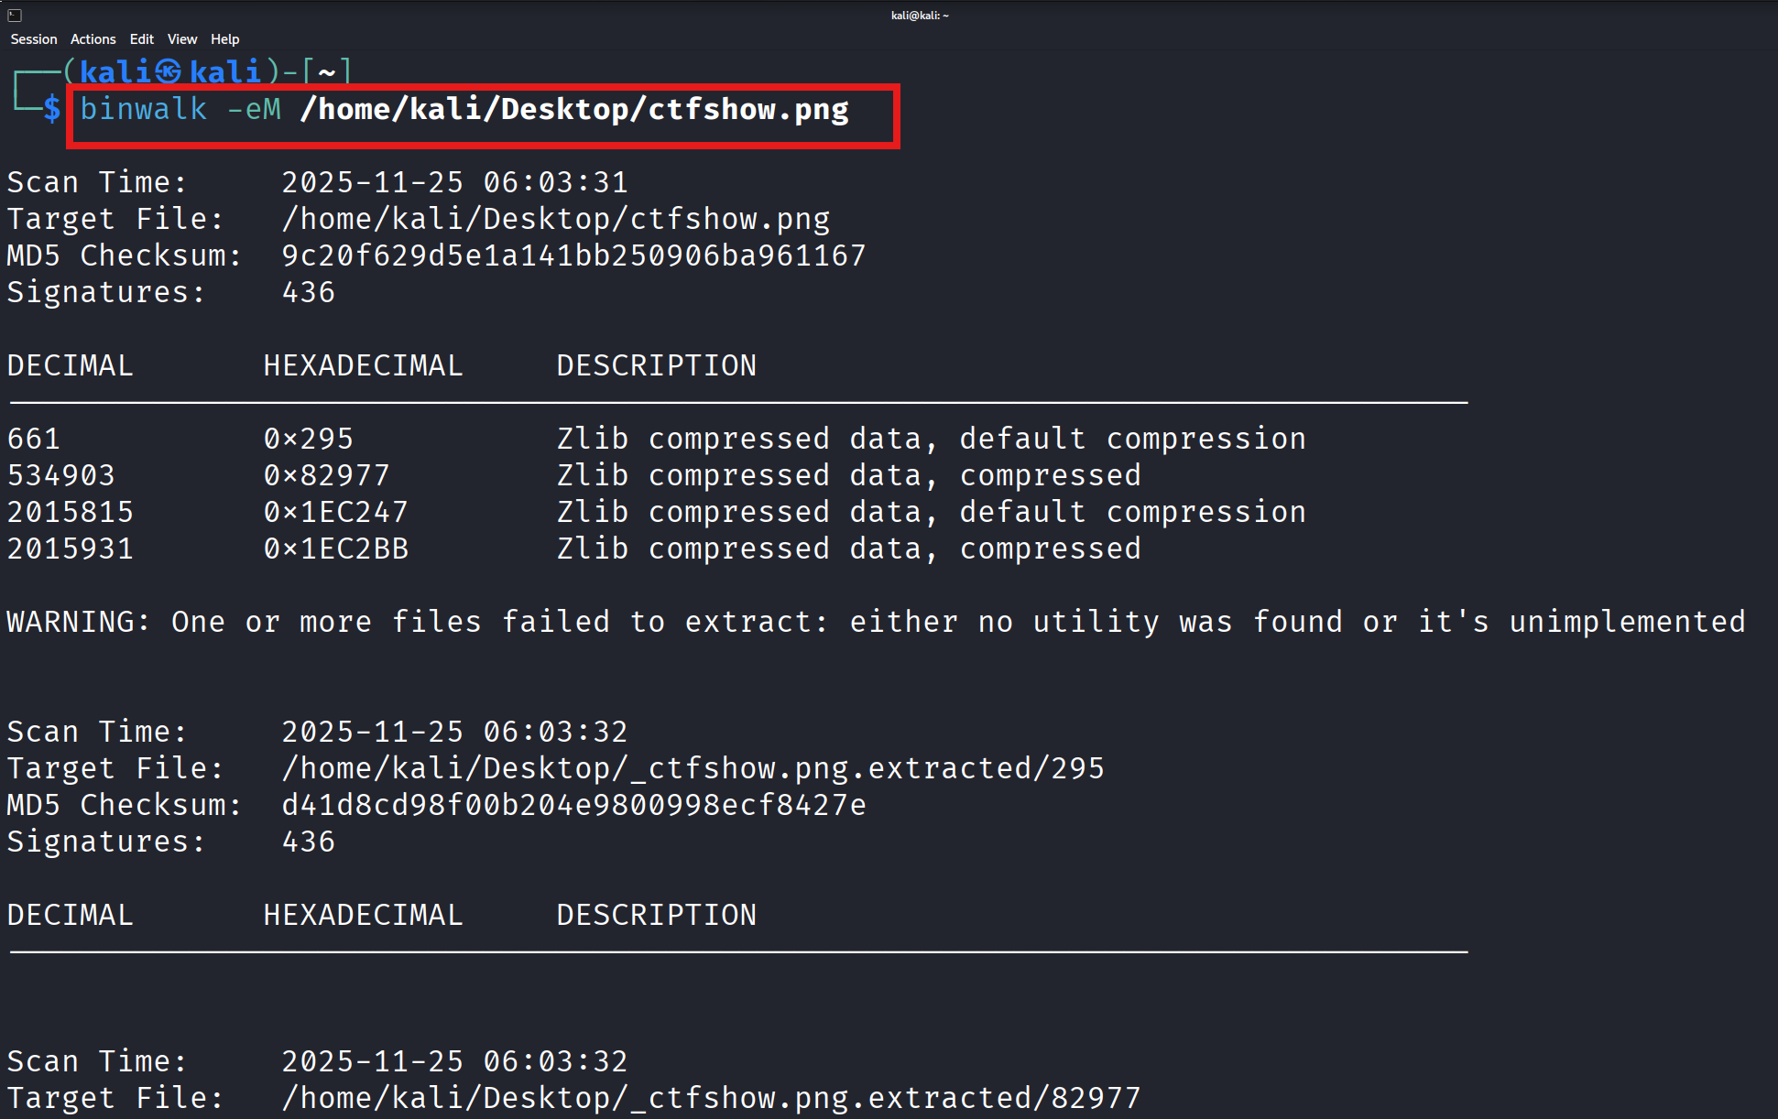
Task: Click the dollar sign prompt symbol
Action: coord(52,109)
